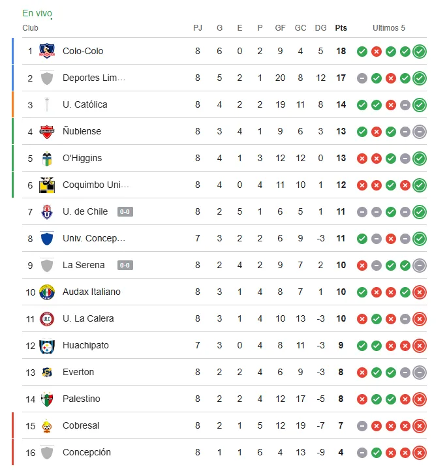
Task: Click the Cobresal club crest
Action: [x=47, y=426]
